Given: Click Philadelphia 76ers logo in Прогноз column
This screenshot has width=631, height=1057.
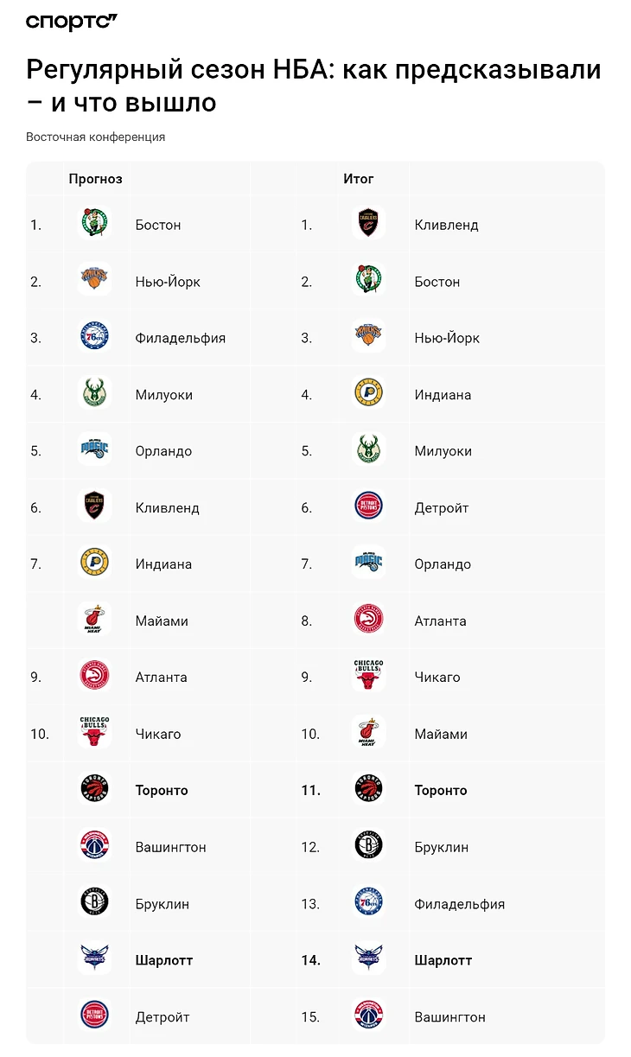Looking at the screenshot, I should pyautogui.click(x=93, y=337).
